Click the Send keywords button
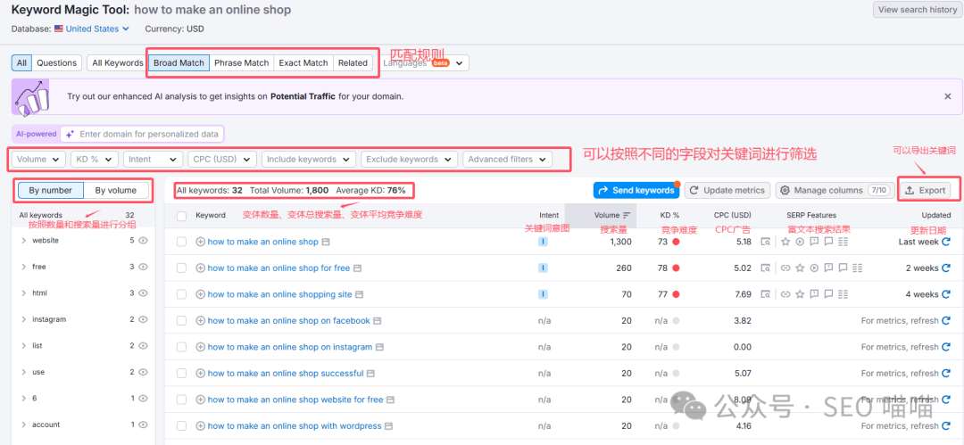Viewport: 964px width, 445px height. (636, 191)
